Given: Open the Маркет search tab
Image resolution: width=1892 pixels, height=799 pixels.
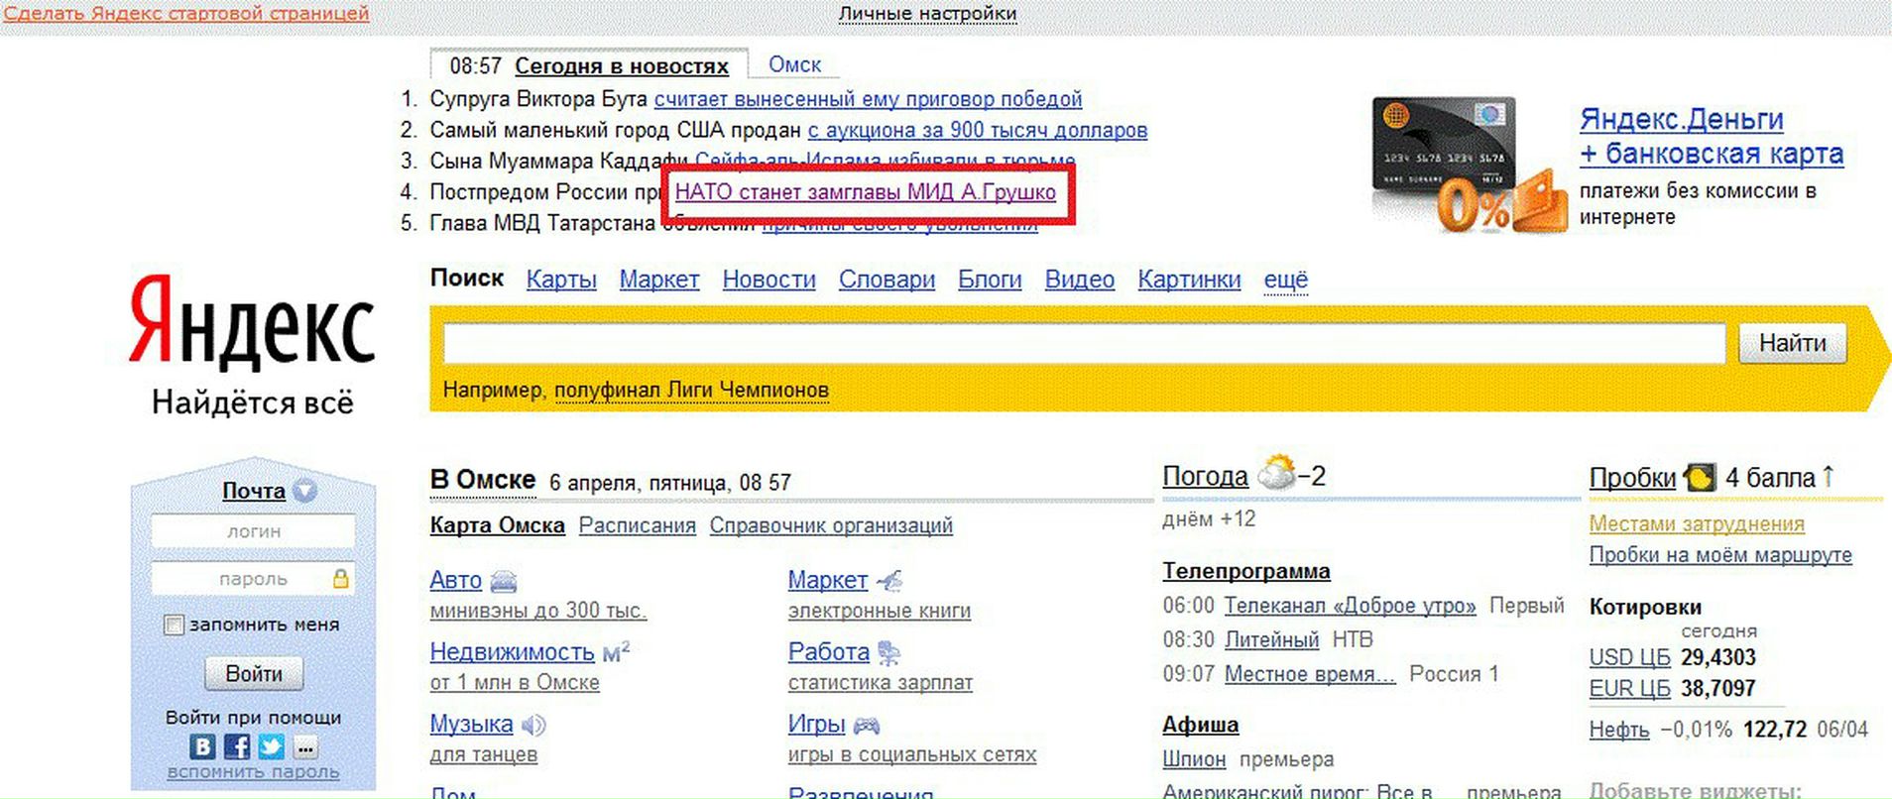Looking at the screenshot, I should (659, 280).
